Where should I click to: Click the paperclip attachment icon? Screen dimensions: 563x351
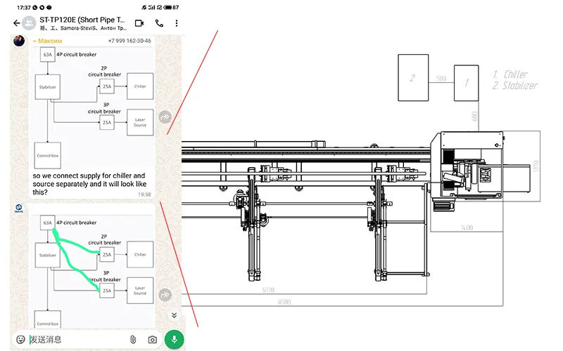click(133, 340)
